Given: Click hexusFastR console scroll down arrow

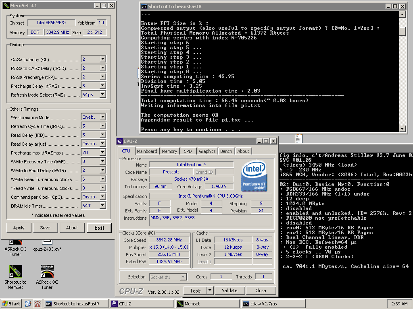Looking at the screenshot, I should point(402,128).
